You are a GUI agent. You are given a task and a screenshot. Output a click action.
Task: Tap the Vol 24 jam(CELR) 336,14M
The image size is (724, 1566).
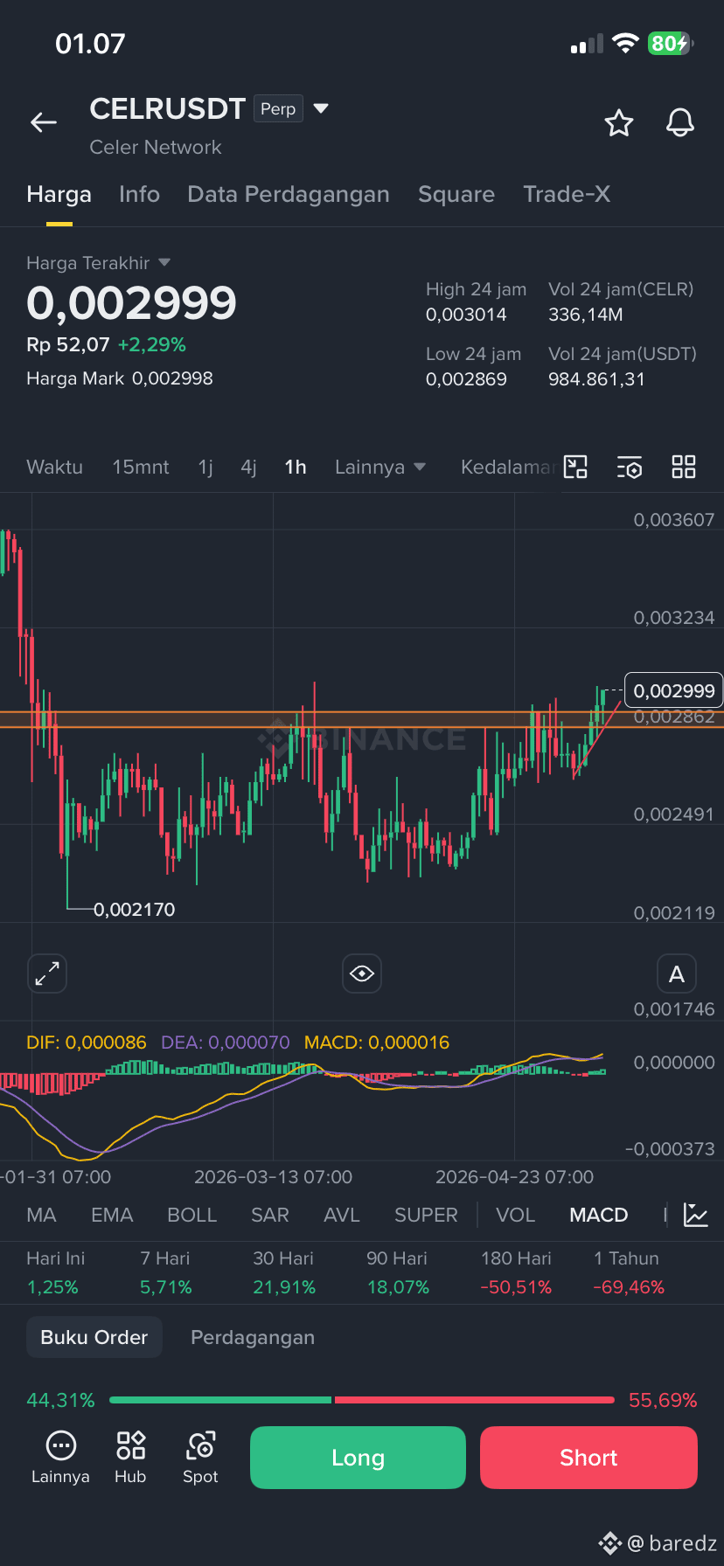pyautogui.click(x=586, y=315)
